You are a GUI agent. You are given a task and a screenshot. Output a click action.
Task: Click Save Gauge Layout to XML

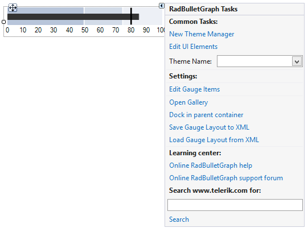click(x=209, y=127)
